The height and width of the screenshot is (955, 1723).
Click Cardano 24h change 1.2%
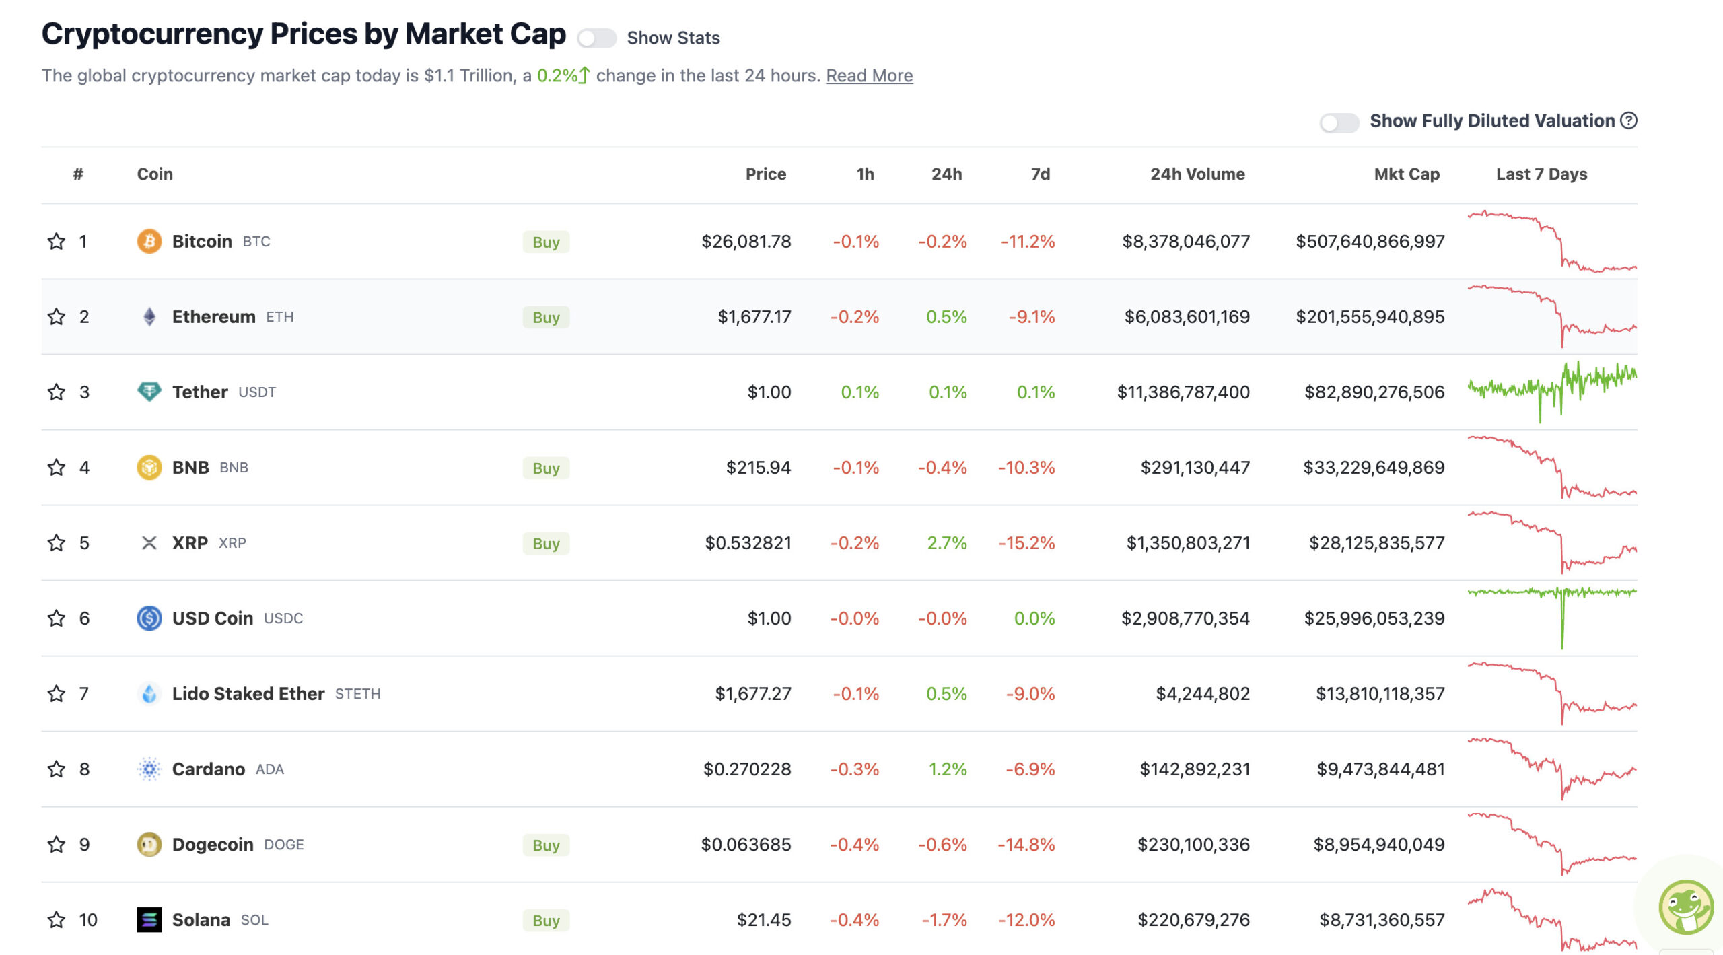coord(948,769)
